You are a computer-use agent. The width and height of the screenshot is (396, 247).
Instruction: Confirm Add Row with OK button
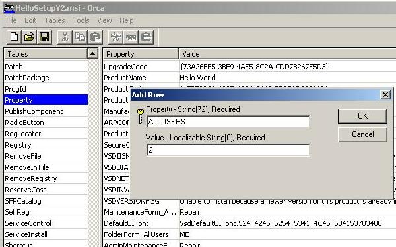(362, 116)
